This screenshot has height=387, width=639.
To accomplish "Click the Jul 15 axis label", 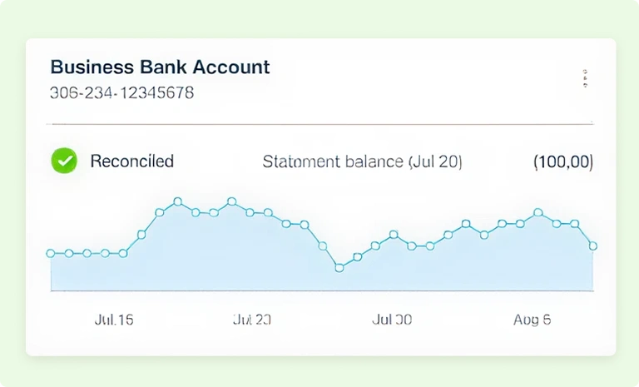I will click(x=114, y=320).
